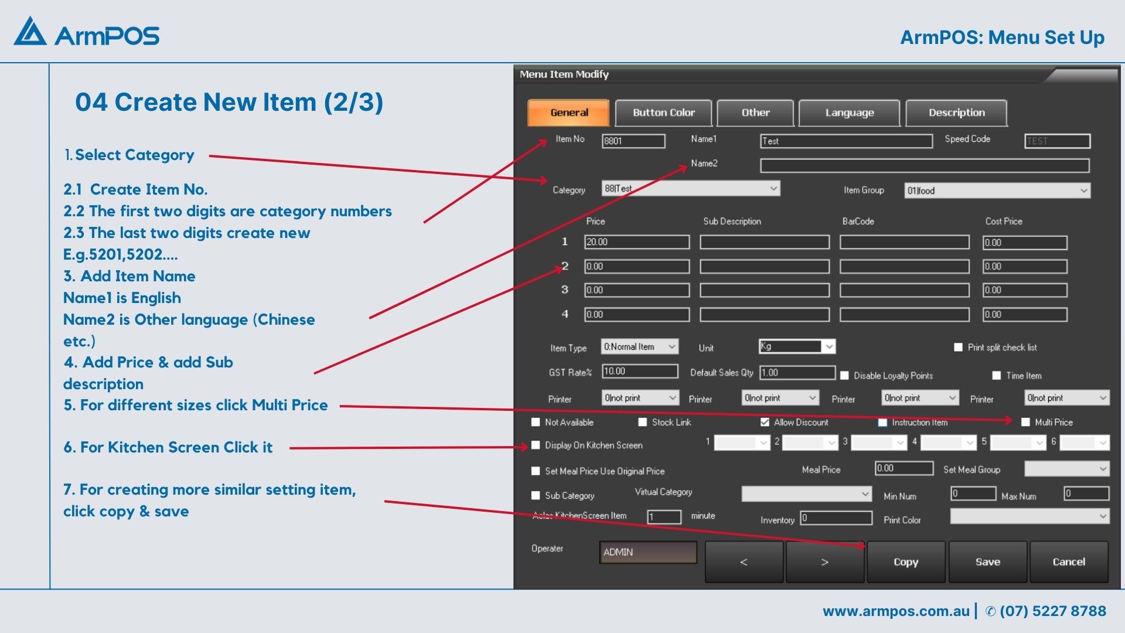
Task: Open the Language tab
Action: pyautogui.click(x=849, y=113)
